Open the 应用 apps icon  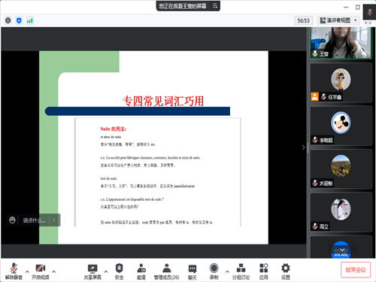click(x=264, y=271)
